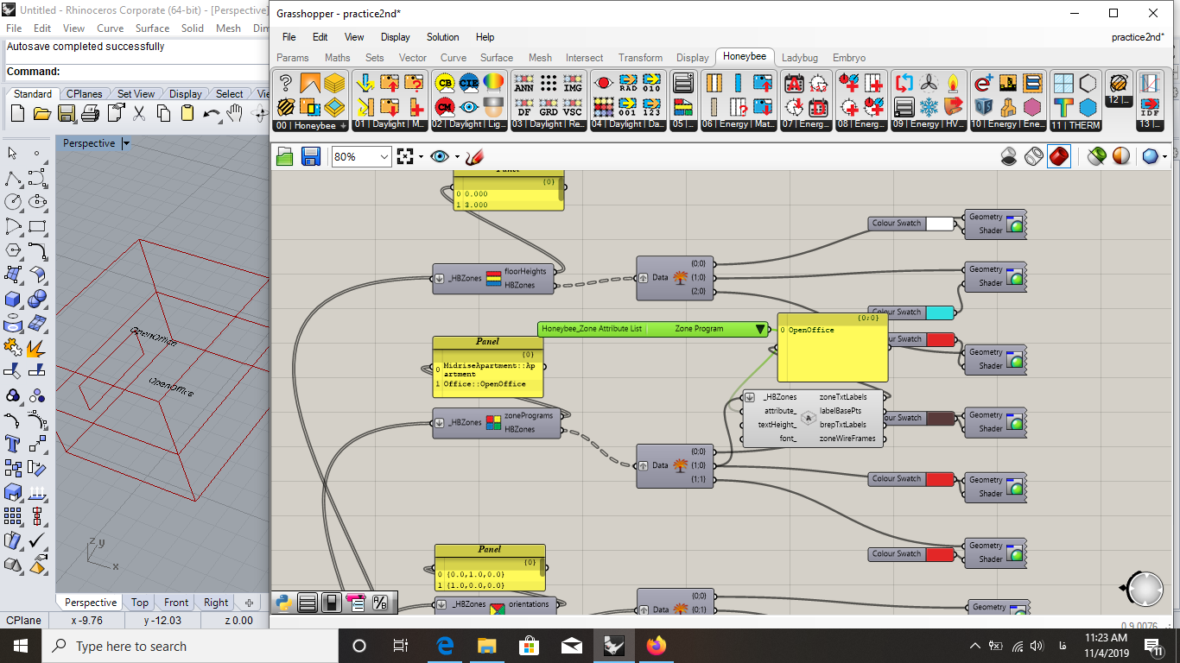
Task: Click the Rhino Print icon in Standard toolbar
Action: tap(91, 113)
